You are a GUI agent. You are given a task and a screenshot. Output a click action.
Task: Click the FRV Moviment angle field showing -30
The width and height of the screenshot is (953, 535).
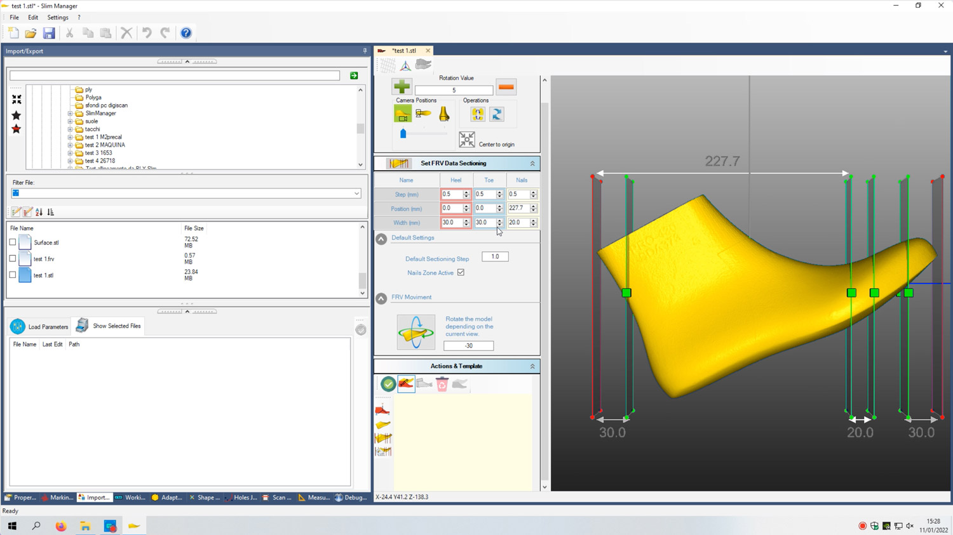coord(468,346)
